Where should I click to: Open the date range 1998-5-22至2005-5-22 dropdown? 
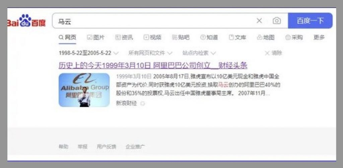click(x=88, y=53)
